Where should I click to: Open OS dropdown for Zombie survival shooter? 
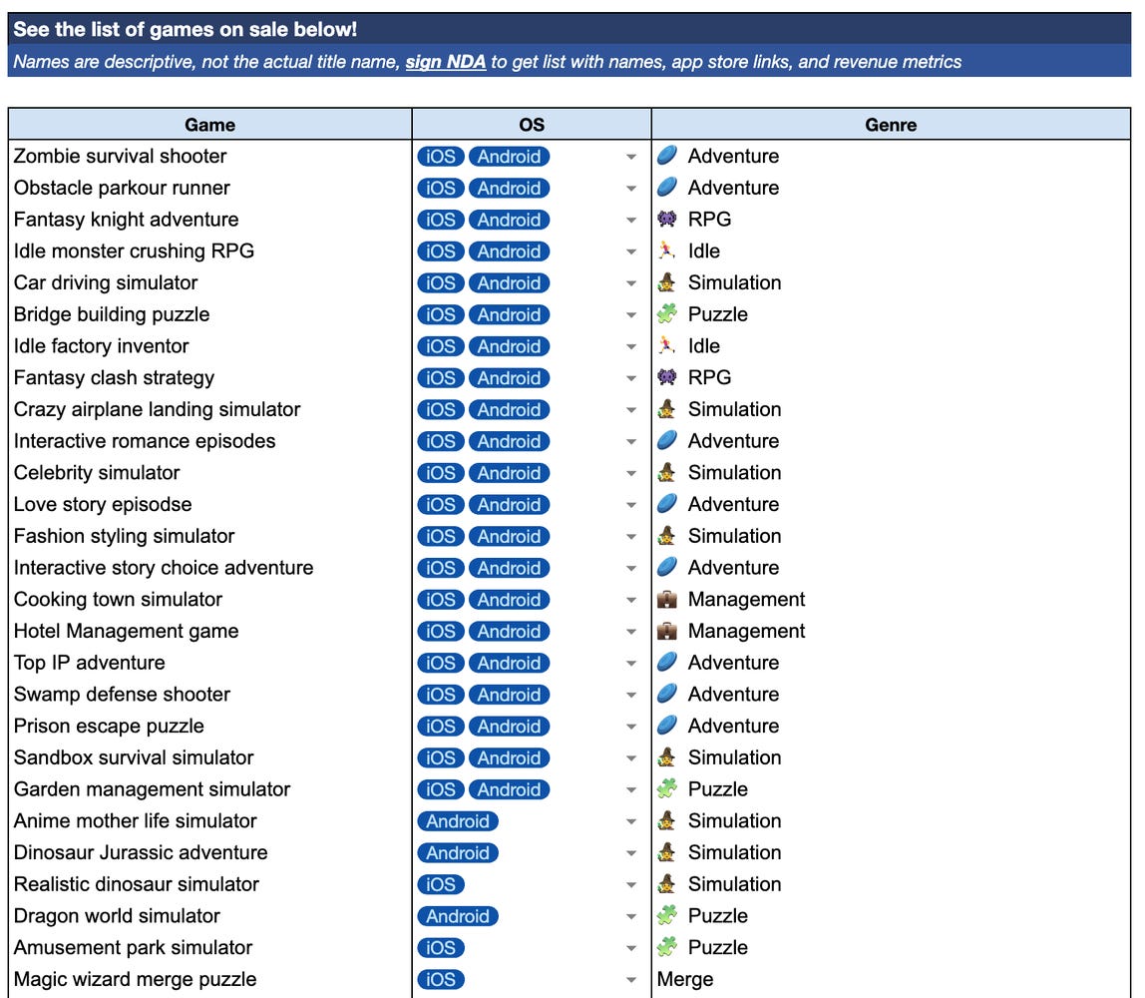pyautogui.click(x=631, y=157)
